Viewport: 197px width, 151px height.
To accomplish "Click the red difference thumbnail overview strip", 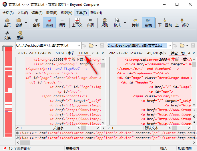I will coord(8,91).
